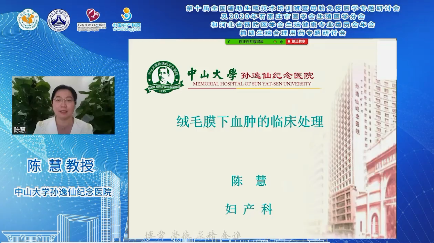Click the 中国妇产科网 logo icon
The width and height of the screenshot is (434, 243).
tap(127, 15)
